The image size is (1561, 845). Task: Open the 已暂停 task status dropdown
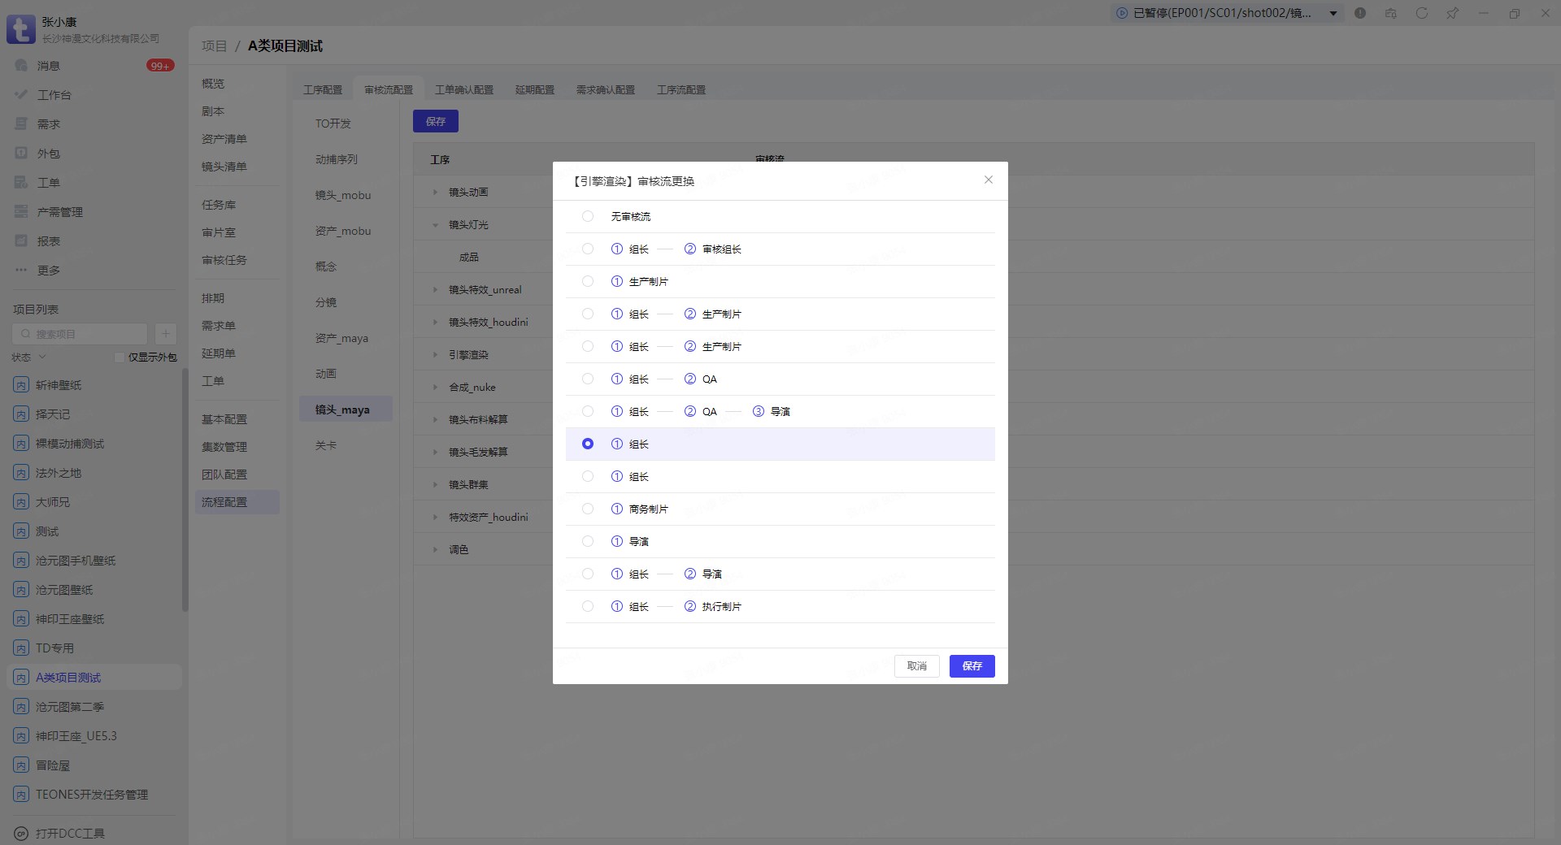(1333, 13)
